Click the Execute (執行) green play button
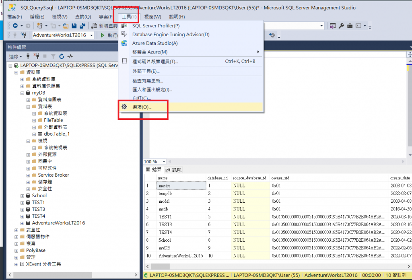412x280 pixels. 103,35
